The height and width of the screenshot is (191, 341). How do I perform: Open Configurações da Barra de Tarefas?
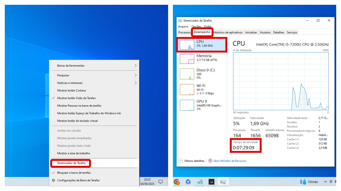point(94,180)
